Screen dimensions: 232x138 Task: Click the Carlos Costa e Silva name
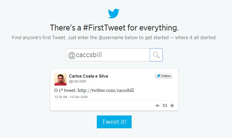click(x=88, y=76)
